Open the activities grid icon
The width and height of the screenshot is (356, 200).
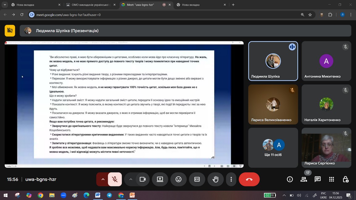point(332,179)
